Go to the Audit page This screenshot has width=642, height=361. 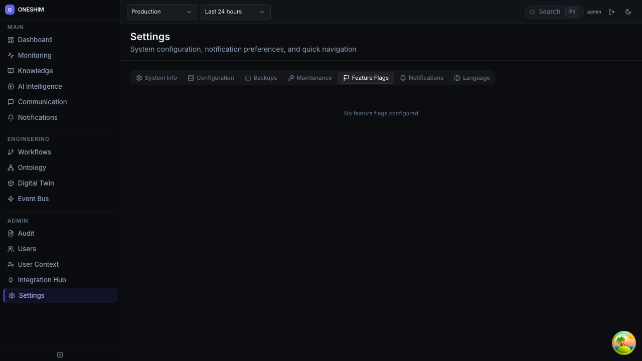click(26, 233)
